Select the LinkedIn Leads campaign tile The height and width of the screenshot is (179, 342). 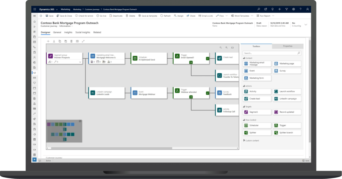click(107, 93)
